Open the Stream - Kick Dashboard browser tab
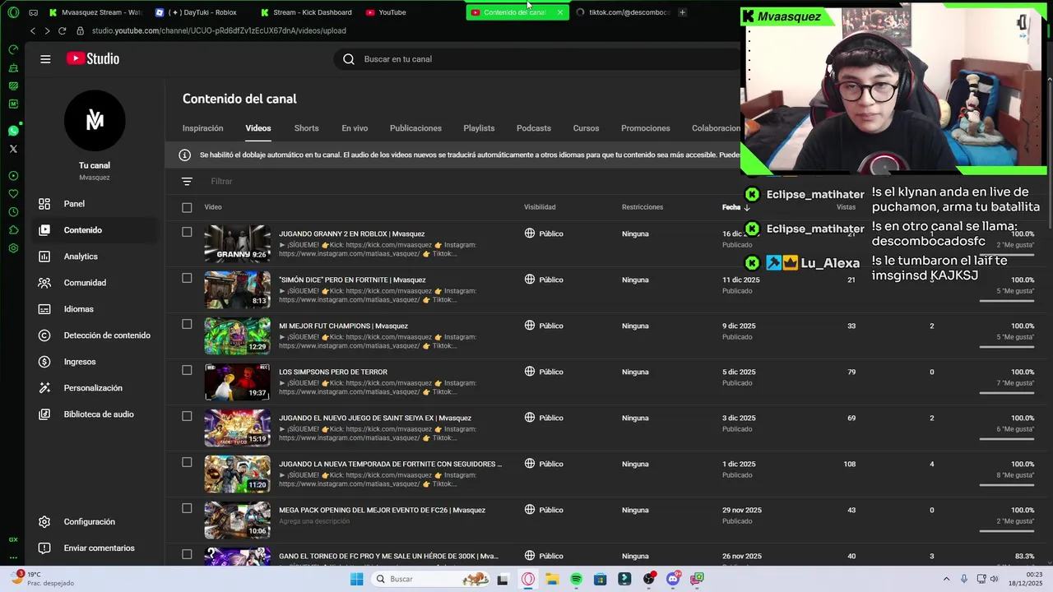 (306, 12)
